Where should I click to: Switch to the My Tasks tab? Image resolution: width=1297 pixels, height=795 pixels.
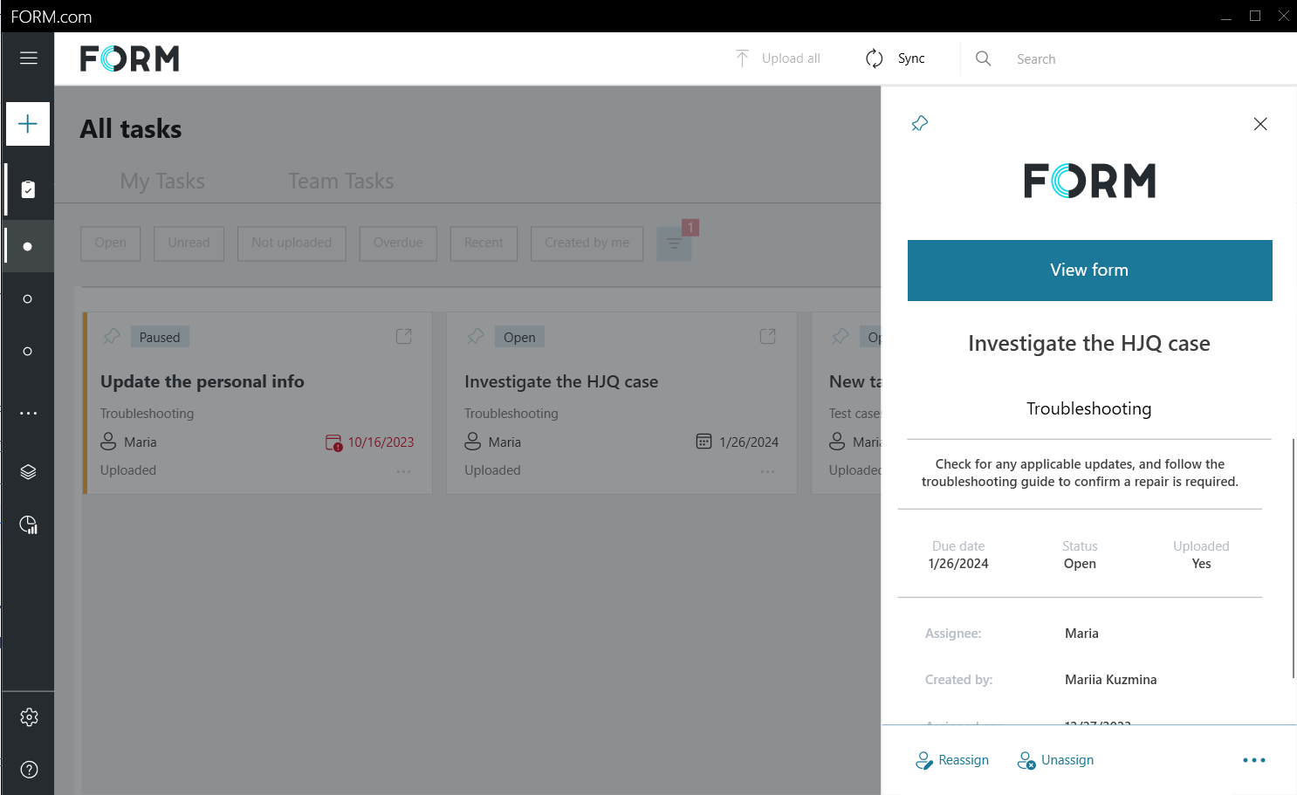162,182
